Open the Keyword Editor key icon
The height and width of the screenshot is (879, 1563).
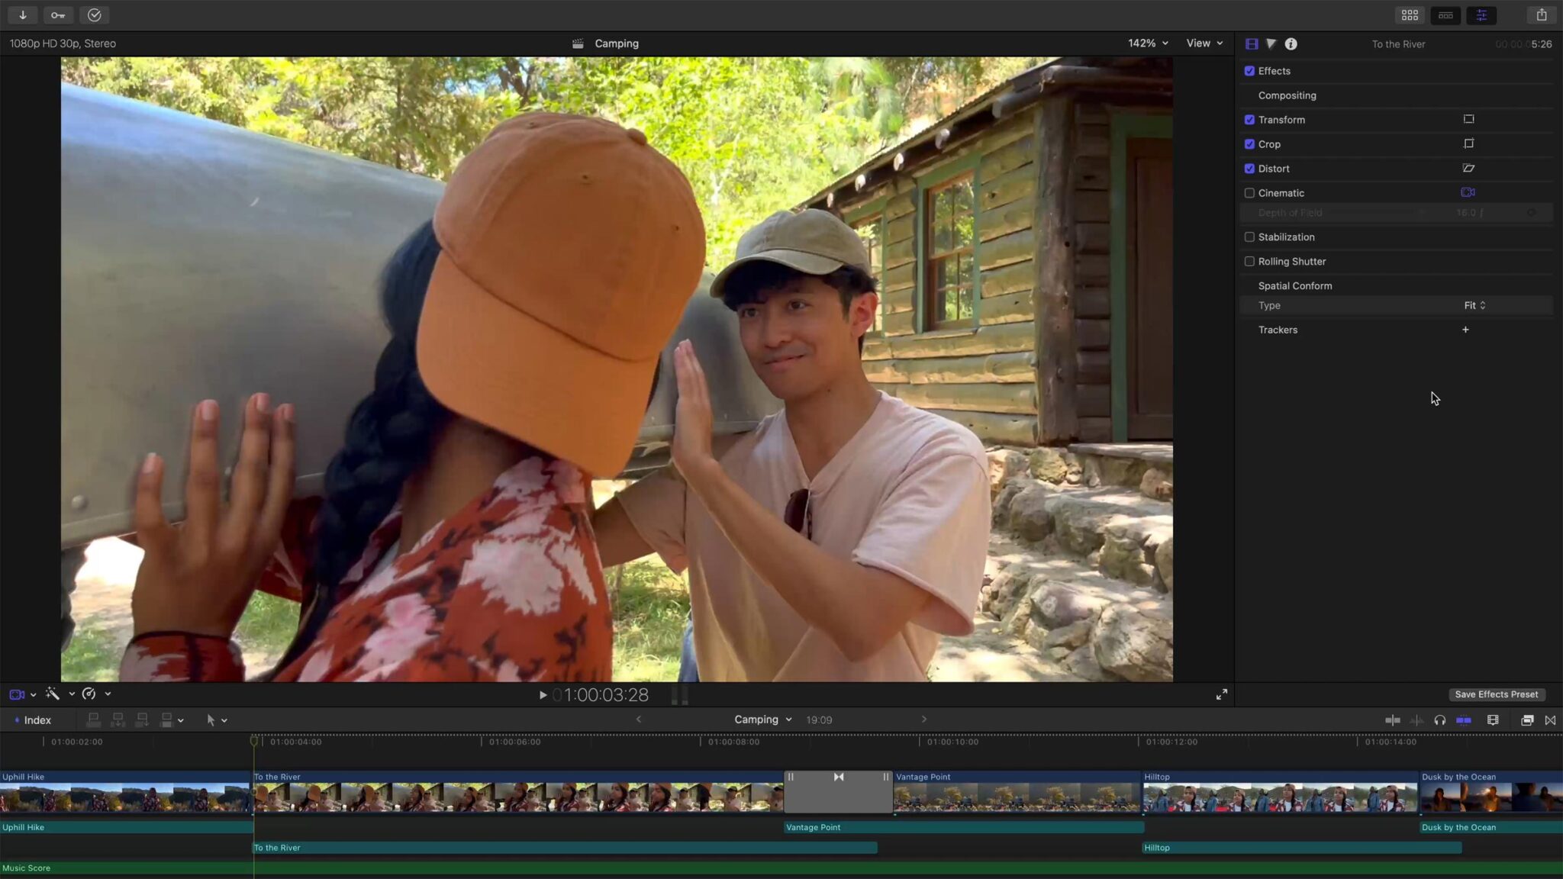58,15
